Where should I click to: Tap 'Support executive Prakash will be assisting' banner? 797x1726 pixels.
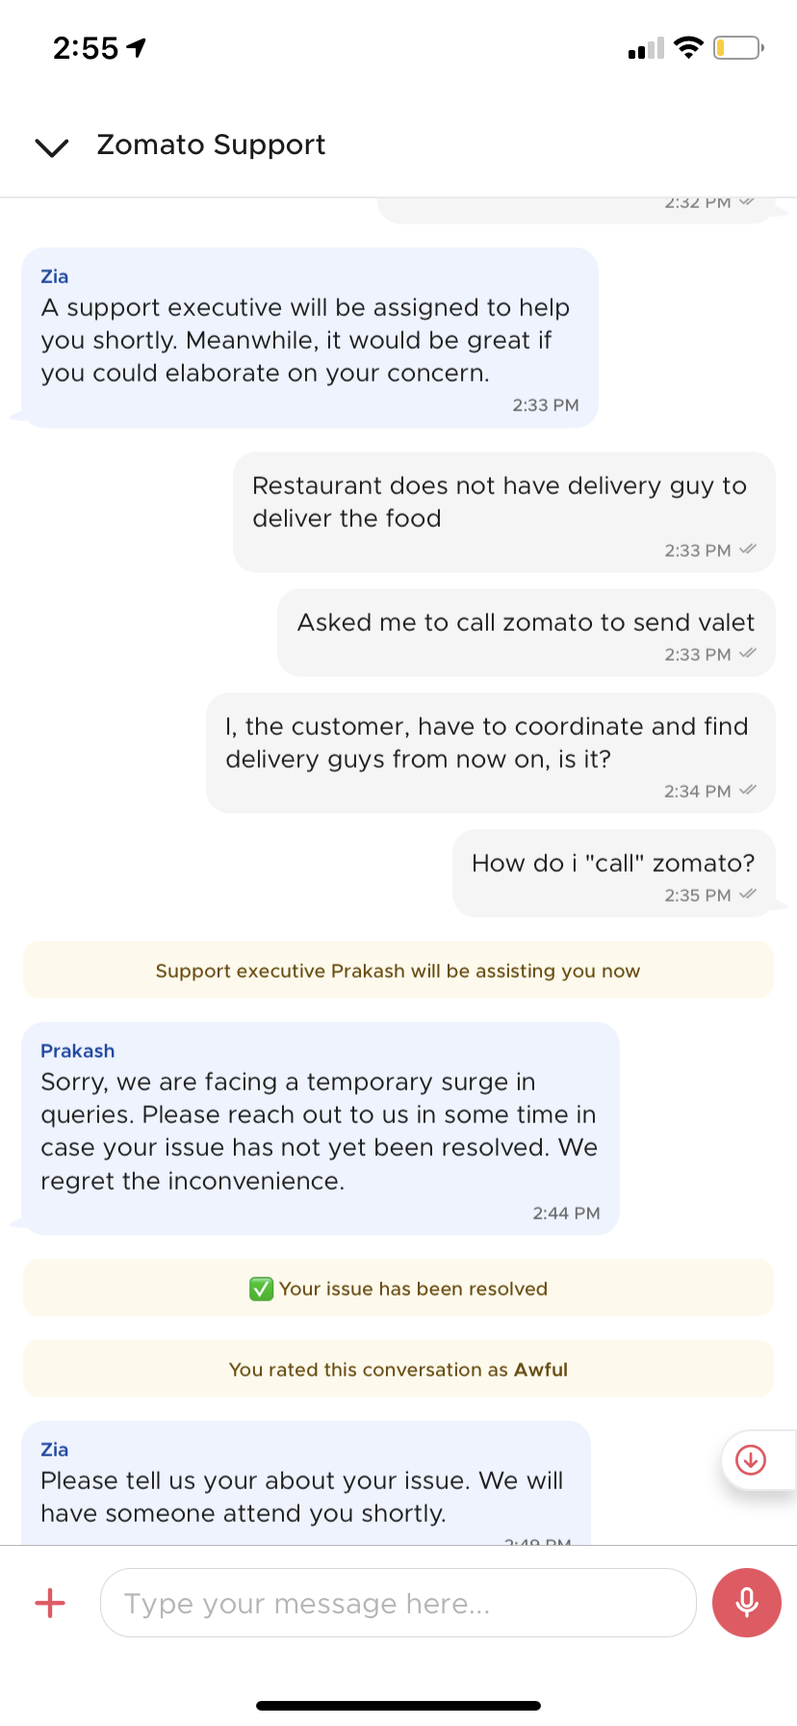tap(398, 971)
